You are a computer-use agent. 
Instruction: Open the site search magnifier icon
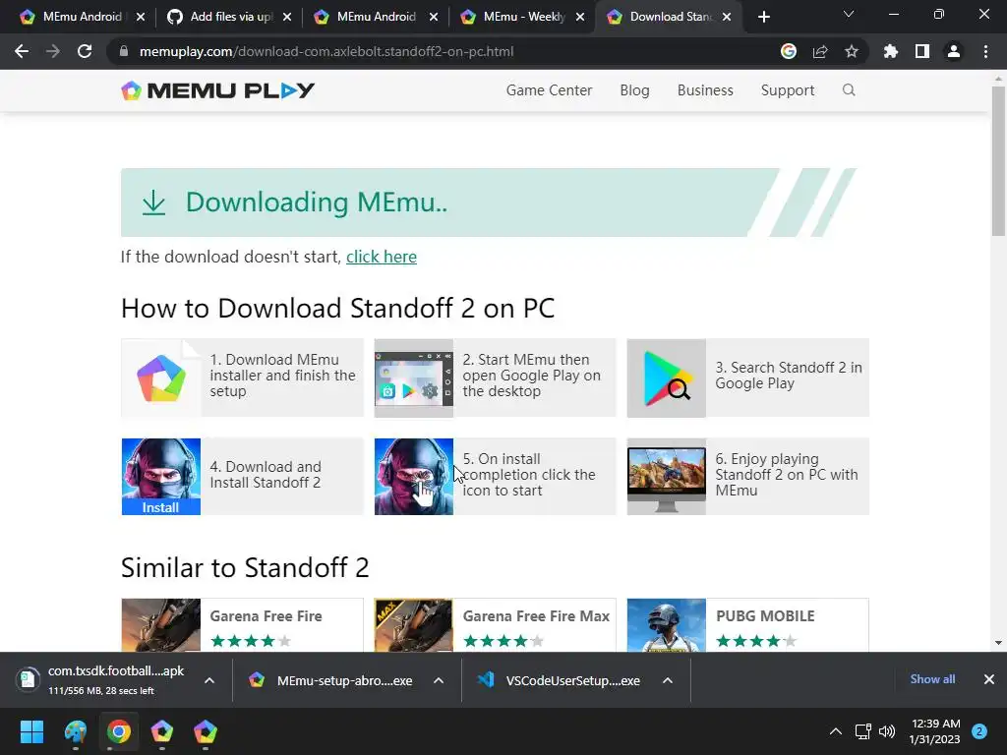tap(849, 89)
